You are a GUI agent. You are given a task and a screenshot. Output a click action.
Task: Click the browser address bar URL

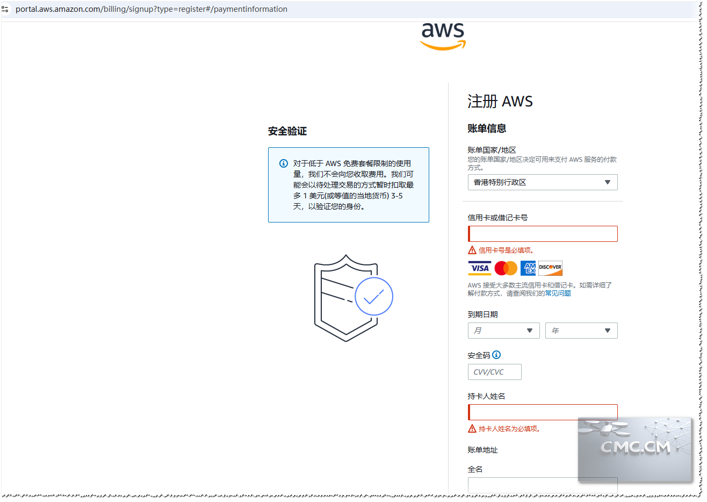pos(151,9)
